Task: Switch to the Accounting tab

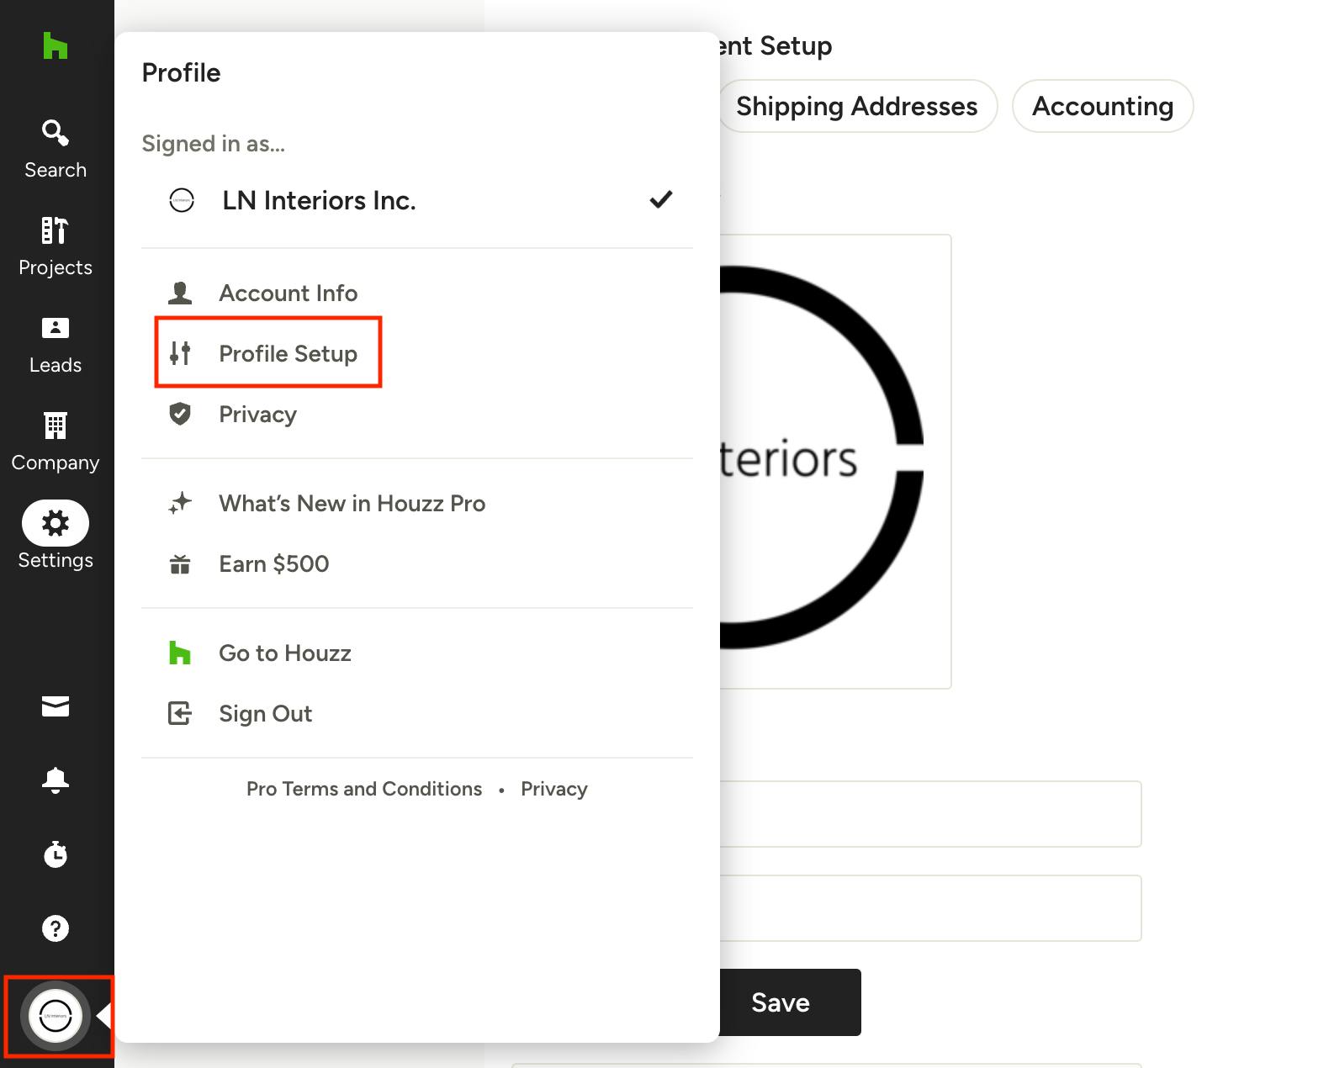Action: pyautogui.click(x=1103, y=106)
